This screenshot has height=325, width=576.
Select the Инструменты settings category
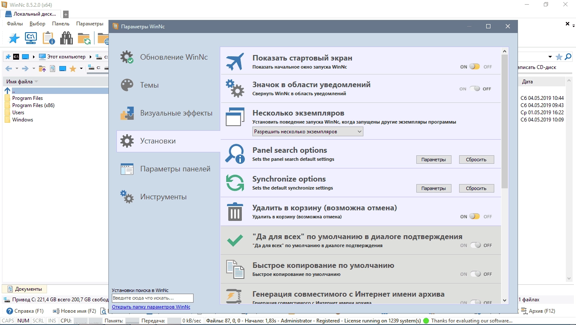click(168, 197)
